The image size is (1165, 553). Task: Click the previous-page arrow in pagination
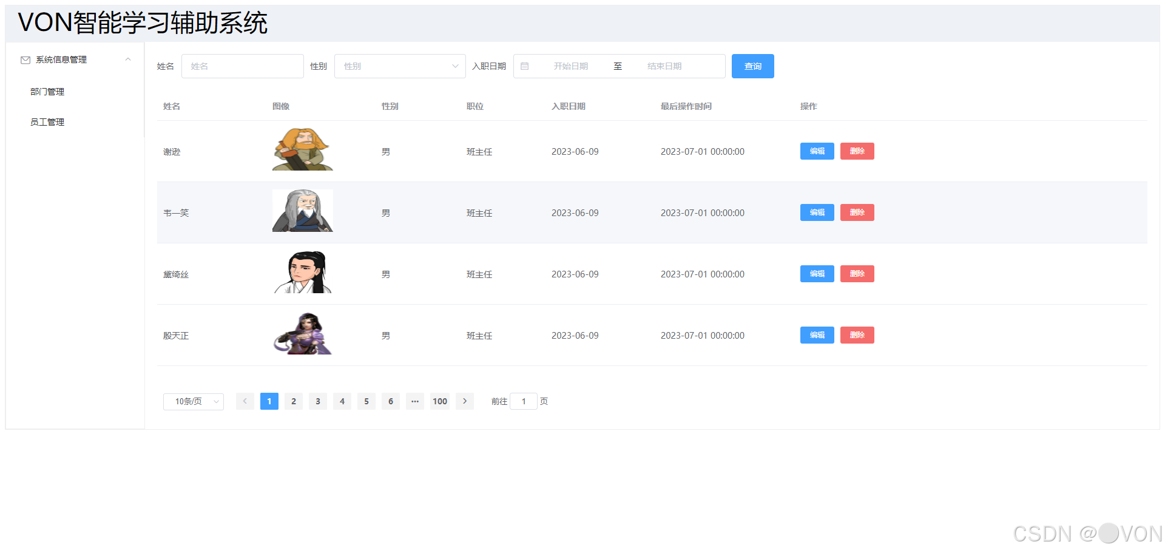[x=245, y=401]
